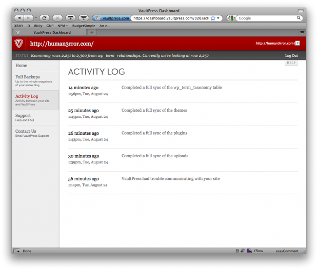Click the wp_term_taxonomy table sync entry

click(x=171, y=88)
